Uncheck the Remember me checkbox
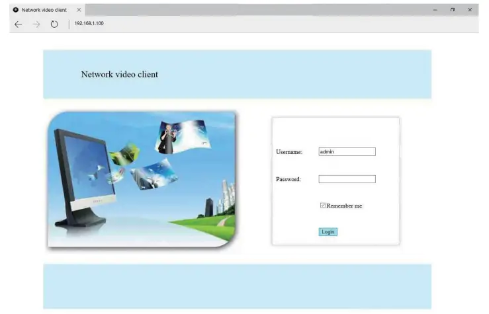The image size is (489, 314). pyautogui.click(x=323, y=206)
